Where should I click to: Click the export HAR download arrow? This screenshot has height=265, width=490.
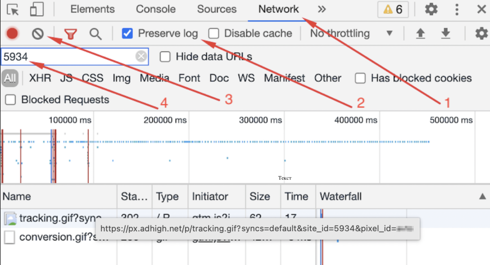446,34
